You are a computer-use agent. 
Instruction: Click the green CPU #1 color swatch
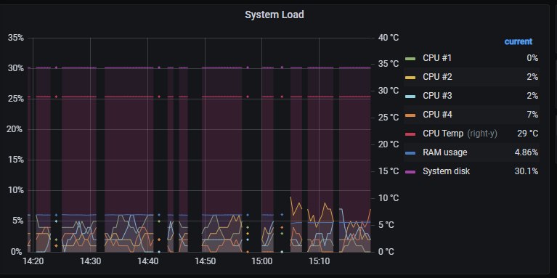pyautogui.click(x=410, y=58)
